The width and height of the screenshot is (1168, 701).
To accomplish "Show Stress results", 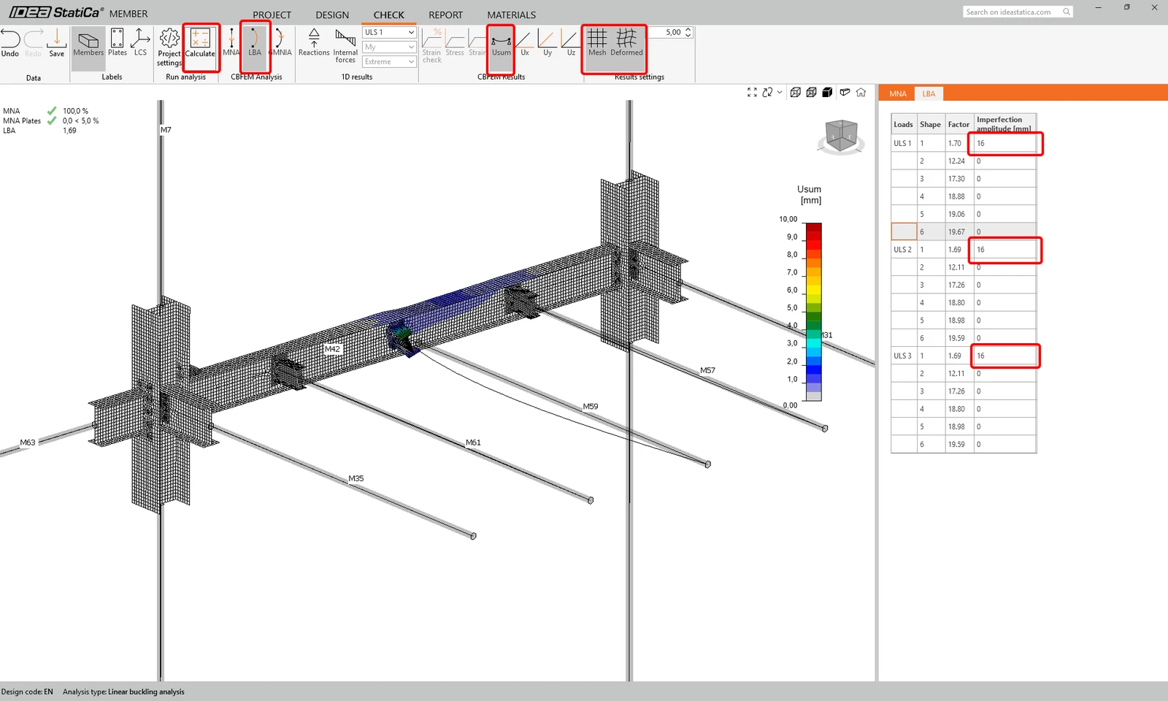I will pos(455,42).
